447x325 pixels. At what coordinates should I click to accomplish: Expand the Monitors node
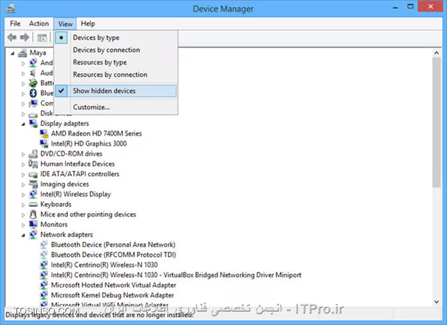tap(23, 225)
